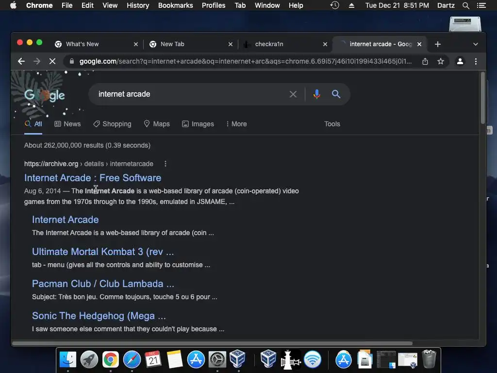The width and height of the screenshot is (497, 373).
Task: Close the checkra1n tab
Action: coord(325,44)
